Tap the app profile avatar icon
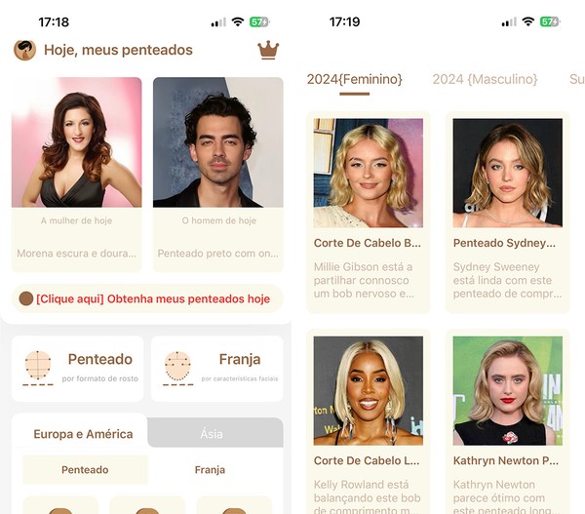Image resolution: width=585 pixels, height=514 pixels. (24, 50)
